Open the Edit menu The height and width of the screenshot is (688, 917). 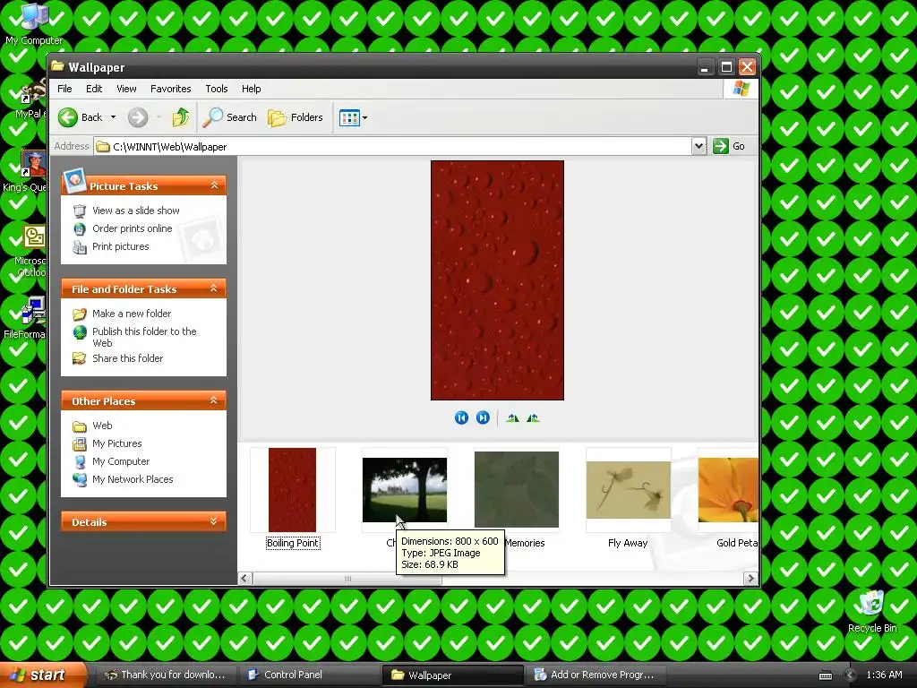[x=94, y=89]
